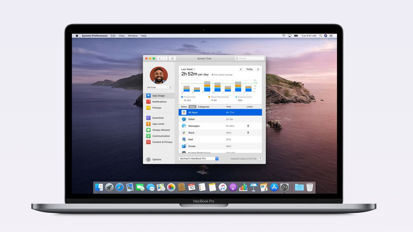The width and height of the screenshot is (413, 232).
Task: Open Music from the Dock
Action: (223, 187)
